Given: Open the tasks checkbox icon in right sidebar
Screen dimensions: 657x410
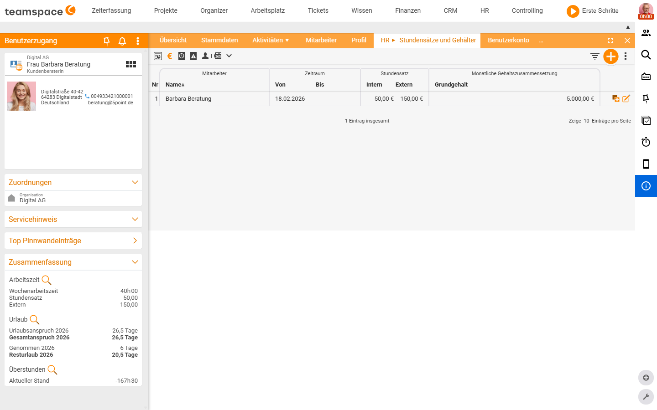Looking at the screenshot, I should (x=646, y=120).
